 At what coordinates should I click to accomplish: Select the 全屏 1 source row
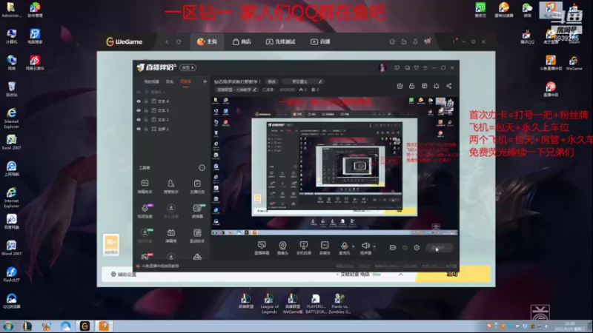(x=172, y=129)
